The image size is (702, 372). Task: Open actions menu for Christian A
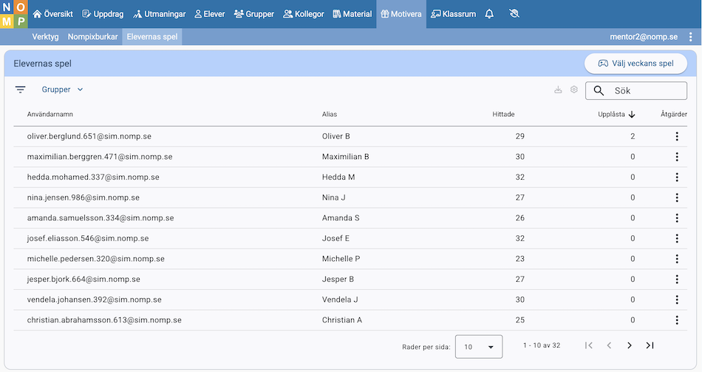(676, 320)
